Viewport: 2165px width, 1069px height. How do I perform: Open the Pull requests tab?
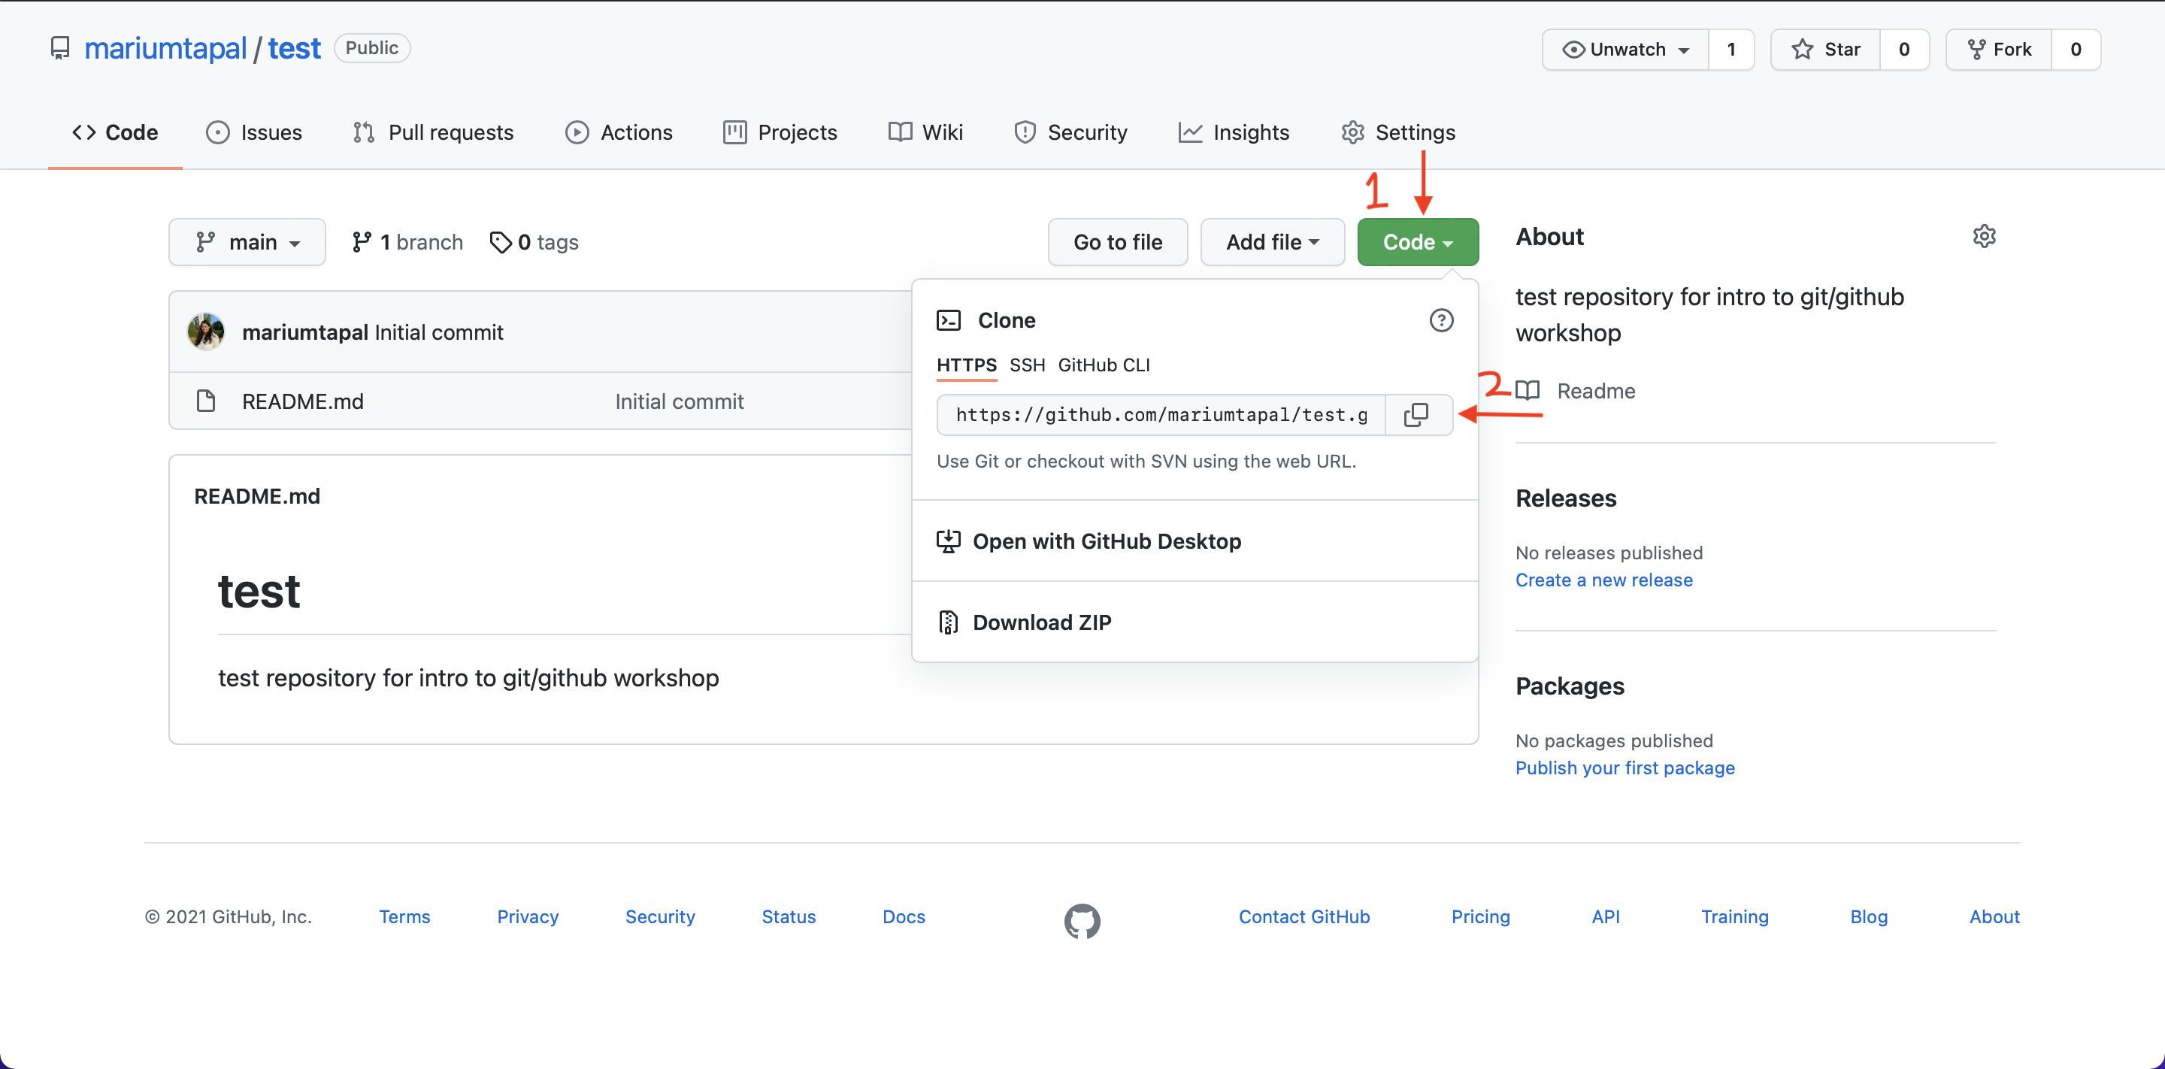434,132
